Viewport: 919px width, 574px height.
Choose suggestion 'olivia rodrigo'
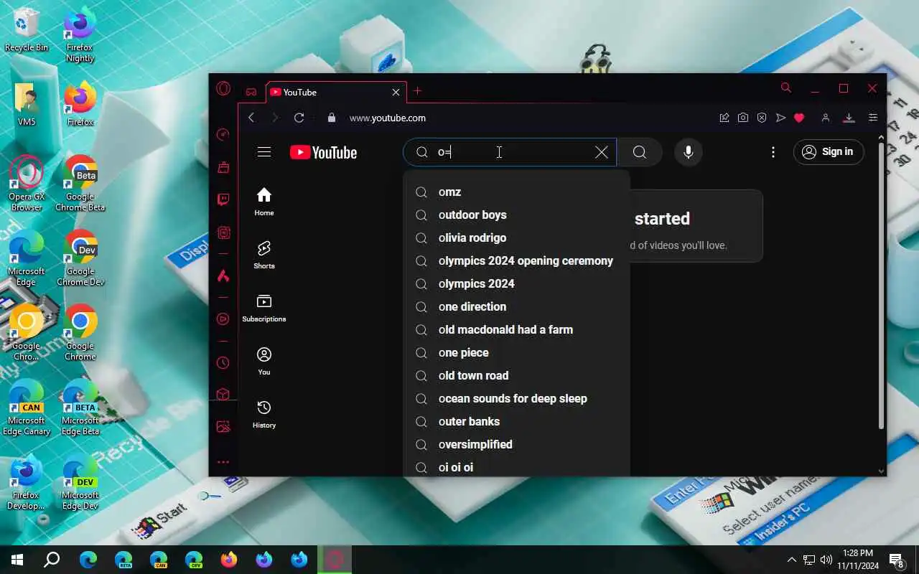click(x=517, y=238)
